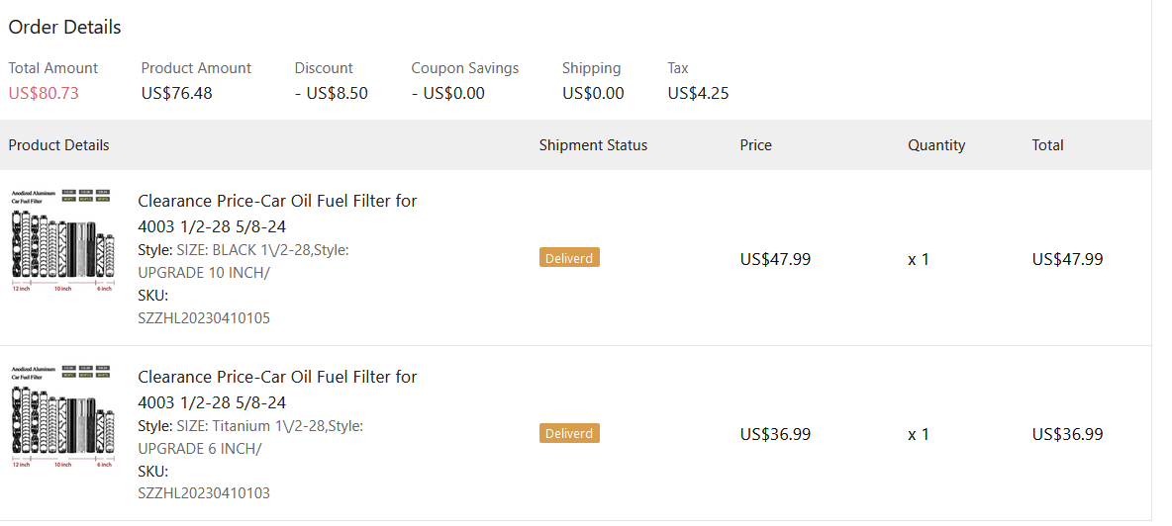Screen dimensions: 1172x526
Task: Click the product title of the Titanium filter
Action: (277, 390)
